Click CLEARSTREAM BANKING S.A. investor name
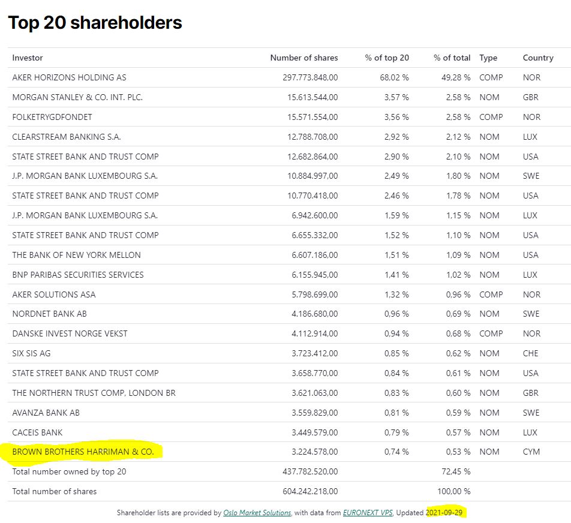Image resolution: width=571 pixels, height=523 pixels. click(x=66, y=137)
